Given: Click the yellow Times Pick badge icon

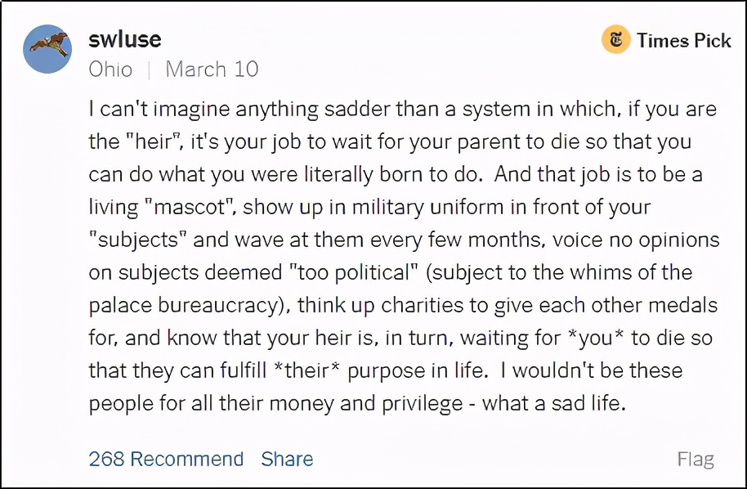Looking at the screenshot, I should [615, 40].
